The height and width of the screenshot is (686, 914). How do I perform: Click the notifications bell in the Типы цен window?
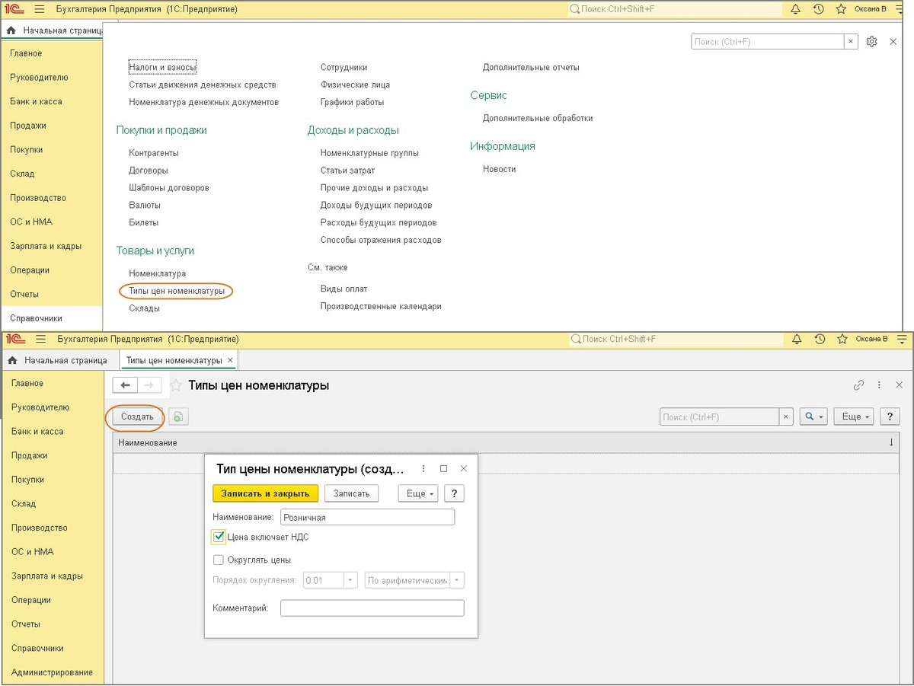click(797, 339)
